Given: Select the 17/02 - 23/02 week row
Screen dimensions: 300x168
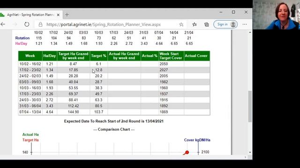Looking at the screenshot, I should pos(114,70).
